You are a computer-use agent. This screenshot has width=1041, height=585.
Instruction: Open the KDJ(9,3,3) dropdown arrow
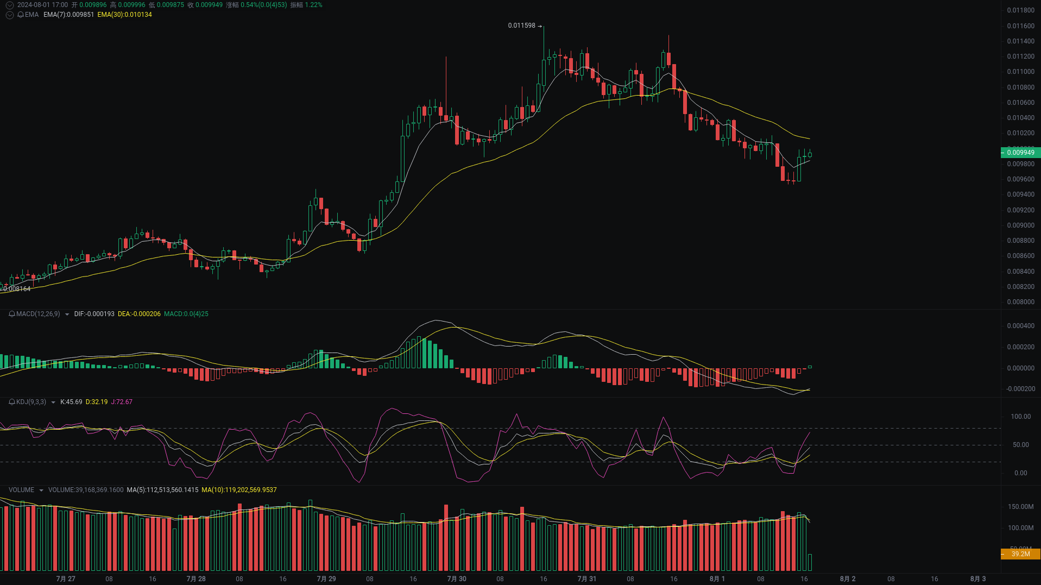(x=53, y=402)
